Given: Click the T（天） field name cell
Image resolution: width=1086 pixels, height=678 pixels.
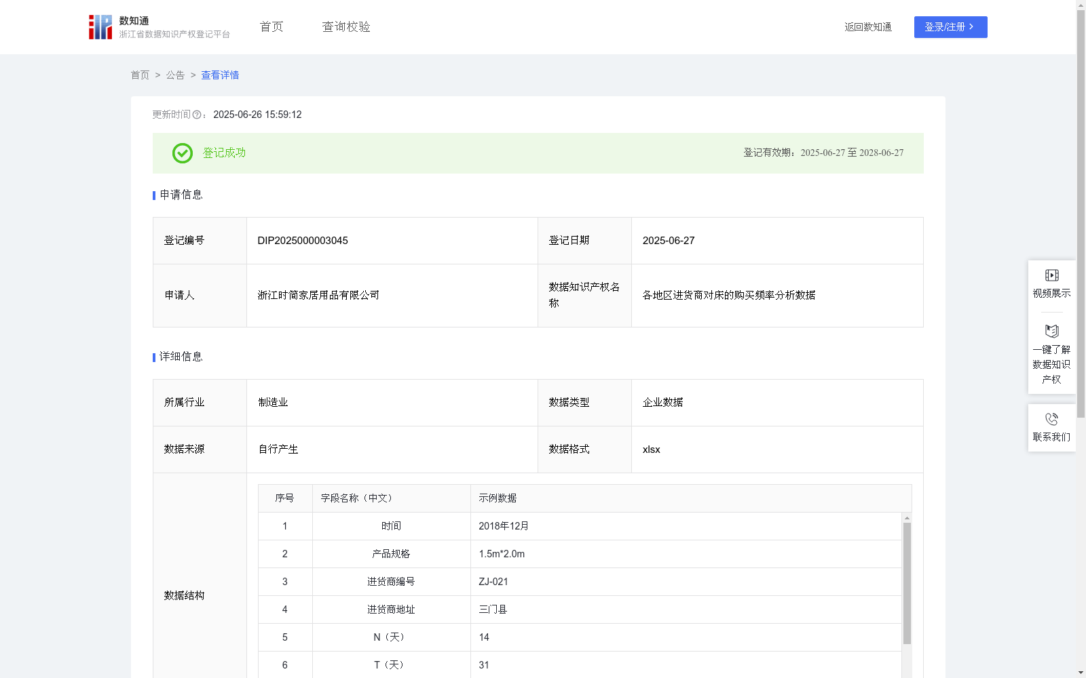Looking at the screenshot, I should click(391, 665).
